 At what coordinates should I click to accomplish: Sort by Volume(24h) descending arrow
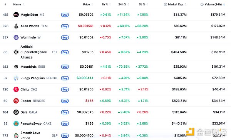pos(224,5)
